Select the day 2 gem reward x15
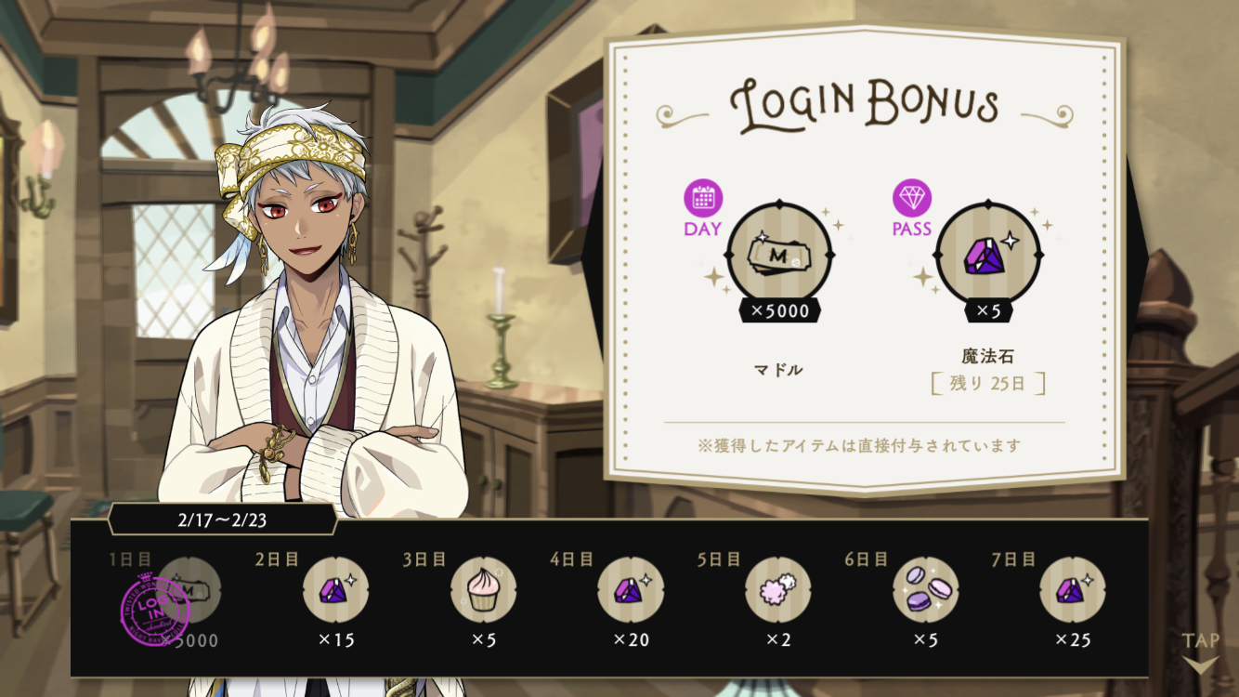The width and height of the screenshot is (1239, 697). click(335, 589)
